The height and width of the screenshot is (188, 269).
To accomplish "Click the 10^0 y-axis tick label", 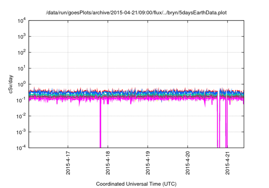I will (21, 84).
